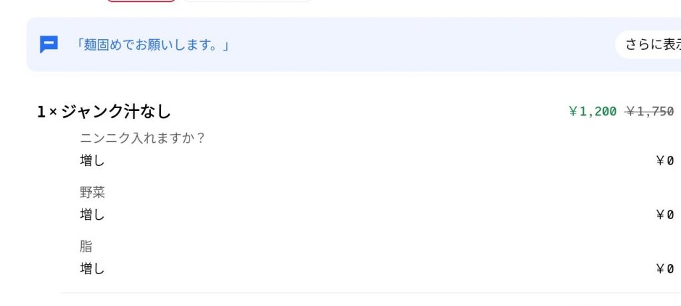Select 増し under ニンニク入れますか？
The height and width of the screenshot is (306, 681).
tap(92, 160)
